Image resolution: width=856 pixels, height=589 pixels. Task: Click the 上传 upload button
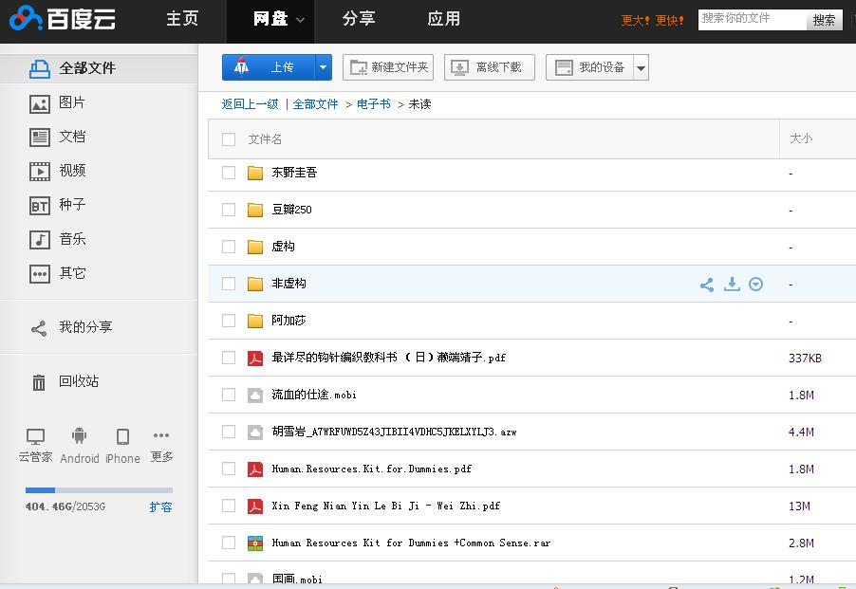(269, 67)
